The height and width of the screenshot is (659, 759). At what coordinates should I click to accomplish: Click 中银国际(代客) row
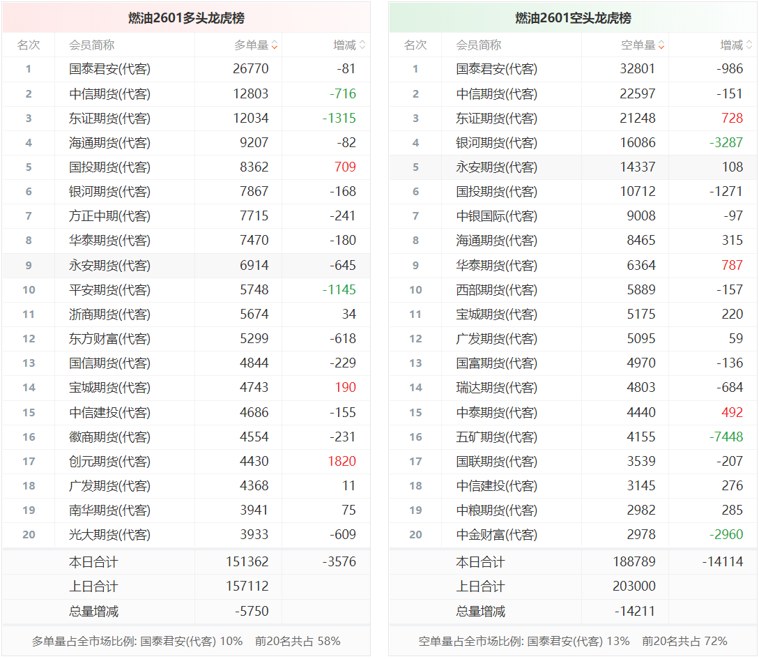(573, 216)
